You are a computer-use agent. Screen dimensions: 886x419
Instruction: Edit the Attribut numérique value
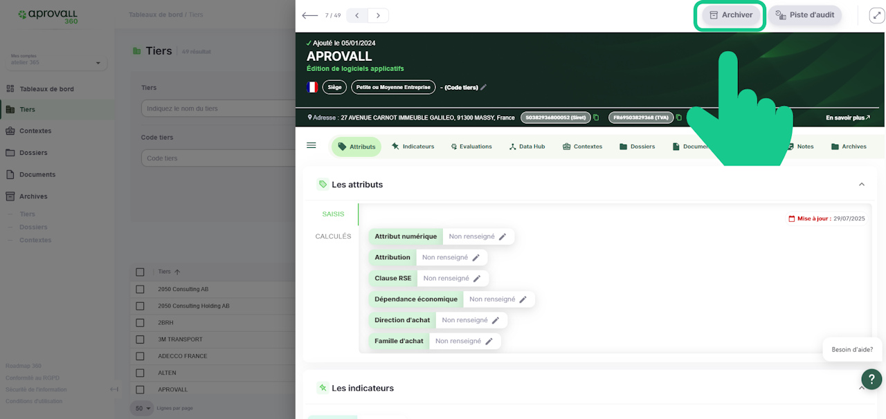[503, 236]
